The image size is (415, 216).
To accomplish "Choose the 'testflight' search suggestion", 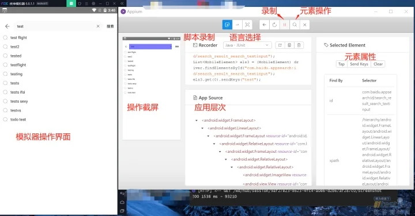I will [x=18, y=65].
